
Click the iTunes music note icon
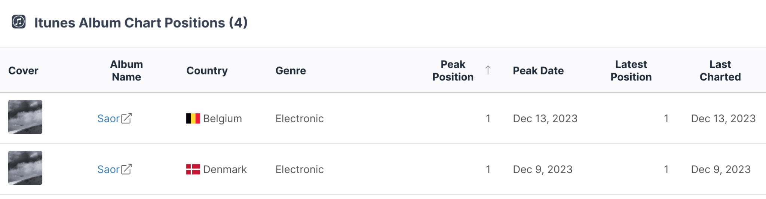[x=19, y=22]
